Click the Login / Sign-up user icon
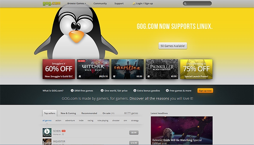Viewport: 254px width, 145px height. point(134,4)
